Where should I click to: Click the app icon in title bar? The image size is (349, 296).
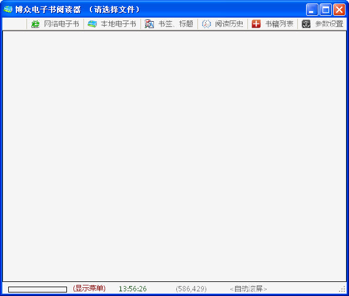[8, 9]
